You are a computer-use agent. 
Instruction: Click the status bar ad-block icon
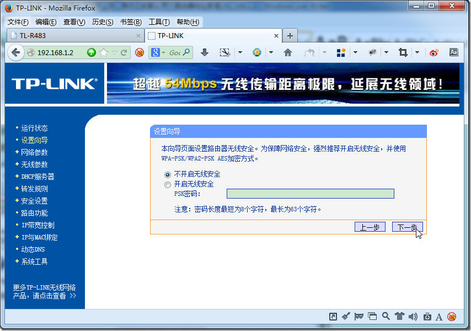(452, 317)
